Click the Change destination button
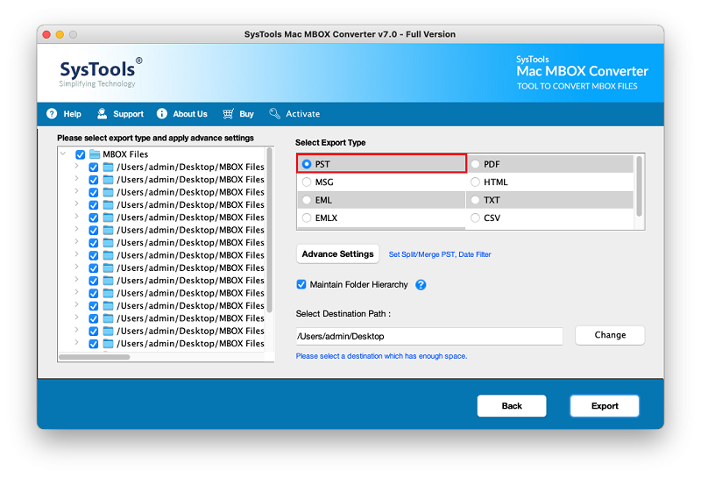701x478 pixels. tap(610, 335)
